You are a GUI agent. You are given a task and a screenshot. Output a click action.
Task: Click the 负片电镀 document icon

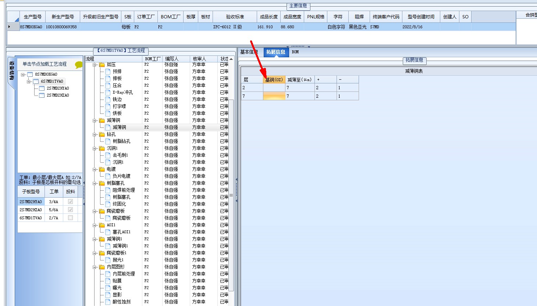click(x=108, y=176)
